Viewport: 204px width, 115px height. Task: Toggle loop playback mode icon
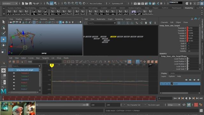[184, 105]
